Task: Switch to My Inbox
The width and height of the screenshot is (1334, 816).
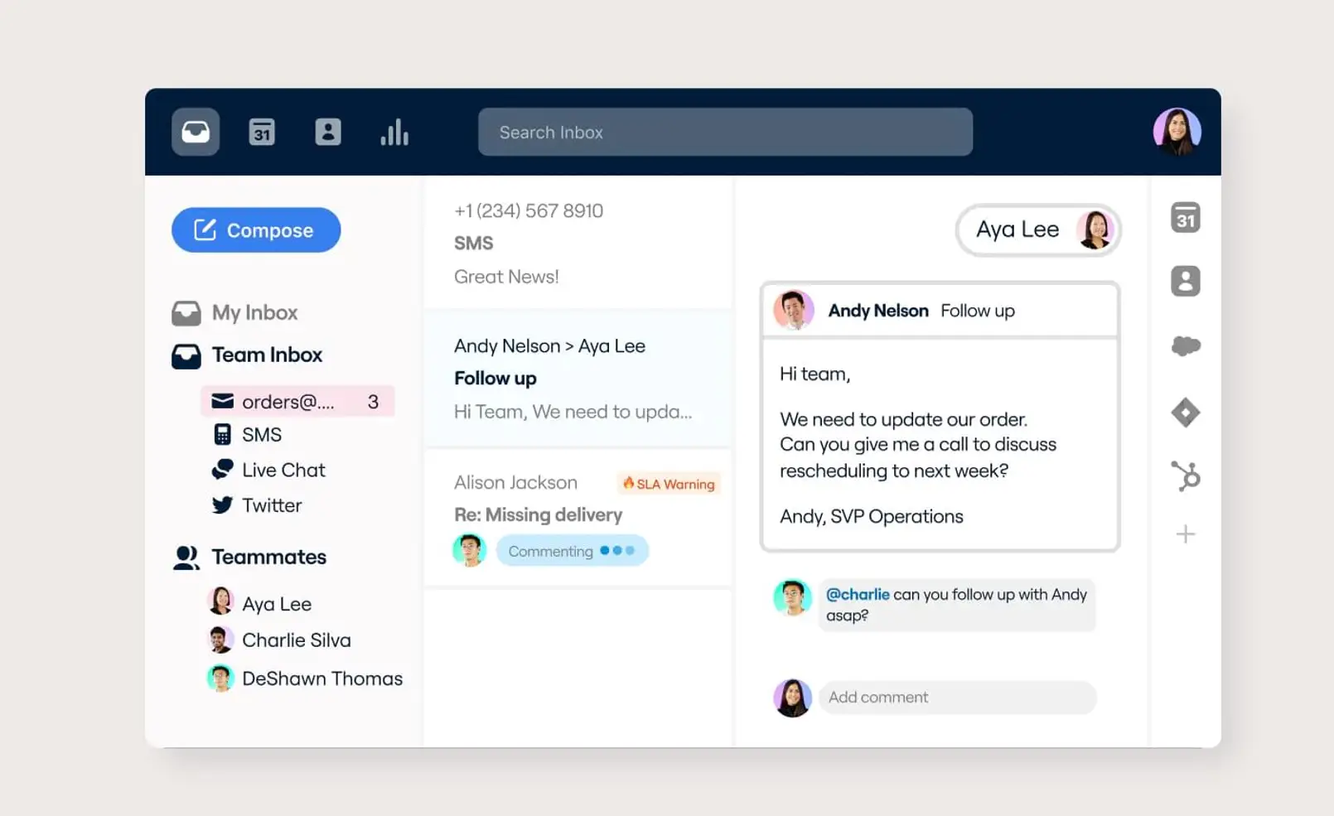Action: click(x=254, y=312)
